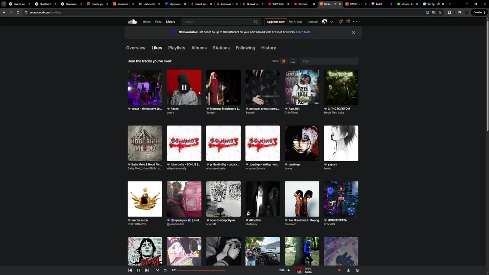Switch to the Albums tab
Screen dimensions: 489x275
199,48
